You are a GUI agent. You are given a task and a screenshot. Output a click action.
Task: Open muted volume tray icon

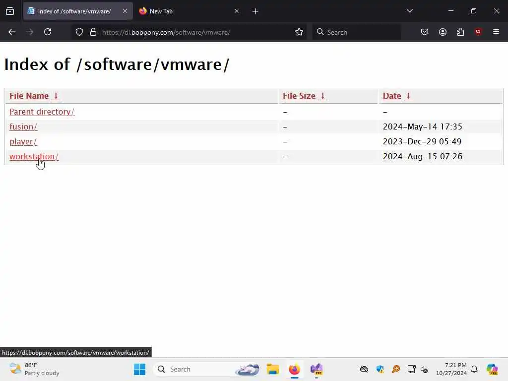tap(424, 369)
